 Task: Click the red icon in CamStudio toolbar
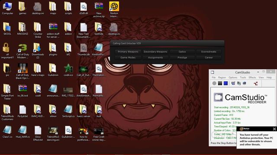coord(256,83)
